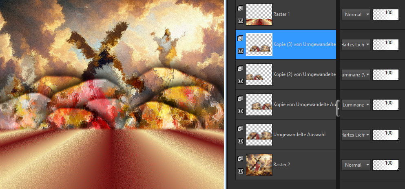The height and width of the screenshot is (189, 405).
Task: Click the Raster 2 layer thumbnail
Action: click(259, 165)
